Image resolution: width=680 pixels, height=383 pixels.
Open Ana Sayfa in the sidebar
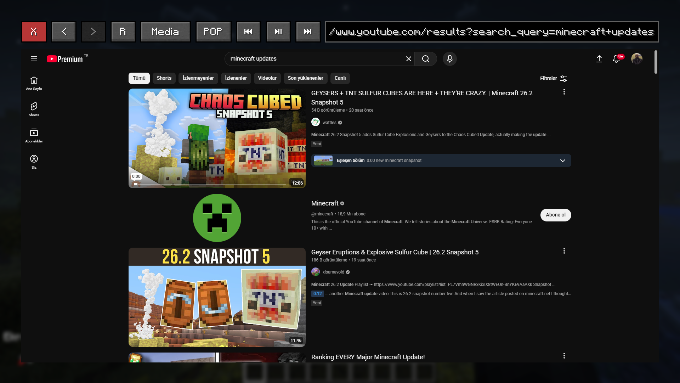pyautogui.click(x=34, y=84)
